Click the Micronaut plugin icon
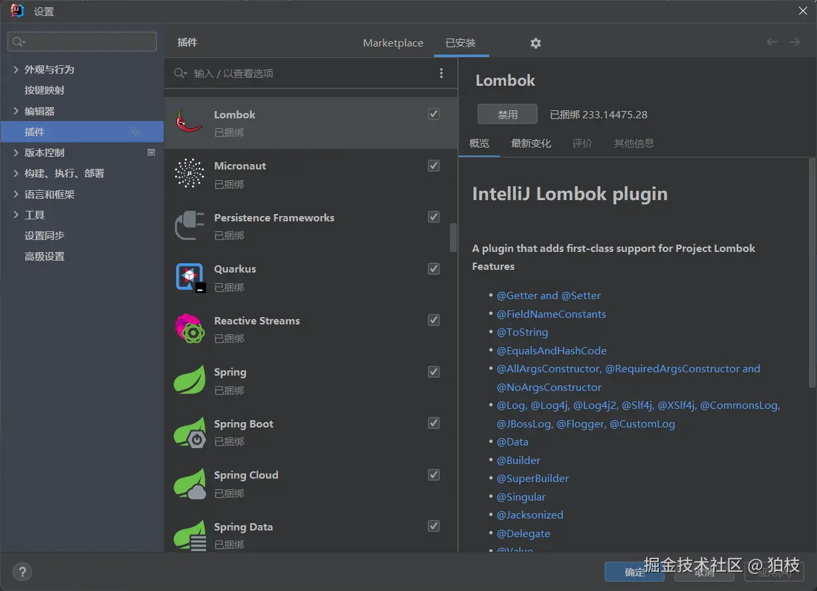This screenshot has height=591, width=817. [189, 174]
